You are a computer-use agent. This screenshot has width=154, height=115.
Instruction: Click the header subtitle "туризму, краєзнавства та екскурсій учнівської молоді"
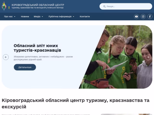pyautogui.click(x=38, y=8)
